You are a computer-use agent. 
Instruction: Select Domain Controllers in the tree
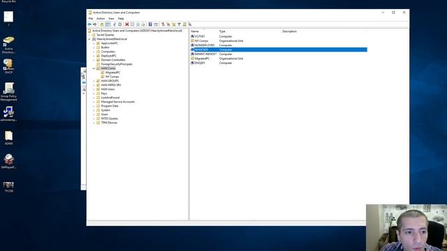(x=113, y=60)
